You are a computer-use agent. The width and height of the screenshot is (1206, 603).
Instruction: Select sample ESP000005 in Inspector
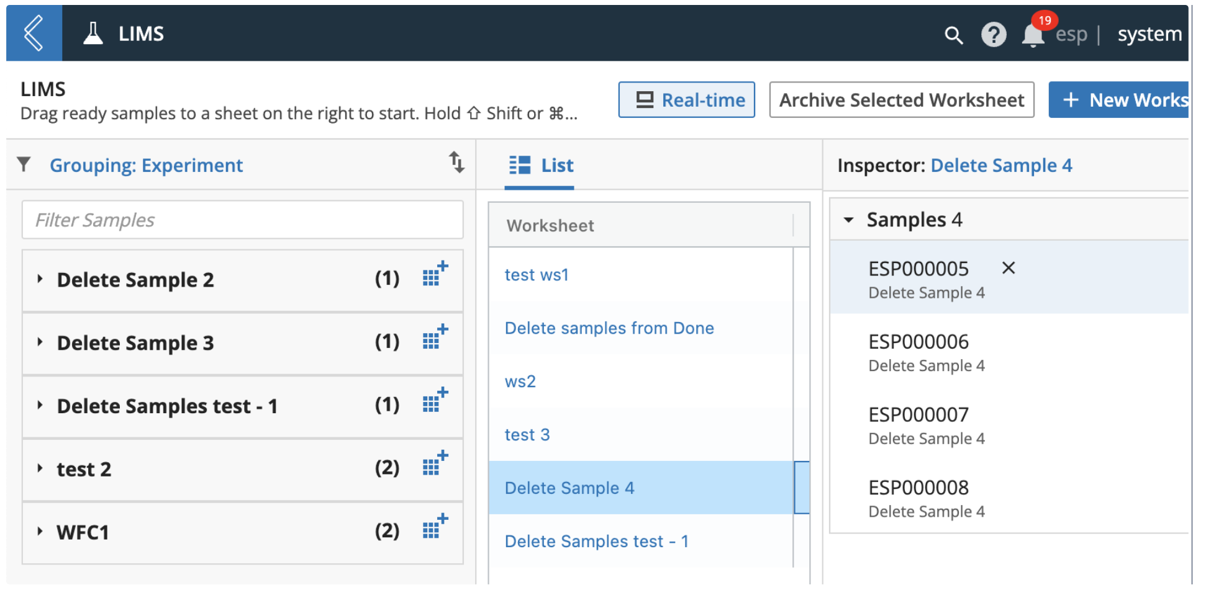[x=1009, y=277]
